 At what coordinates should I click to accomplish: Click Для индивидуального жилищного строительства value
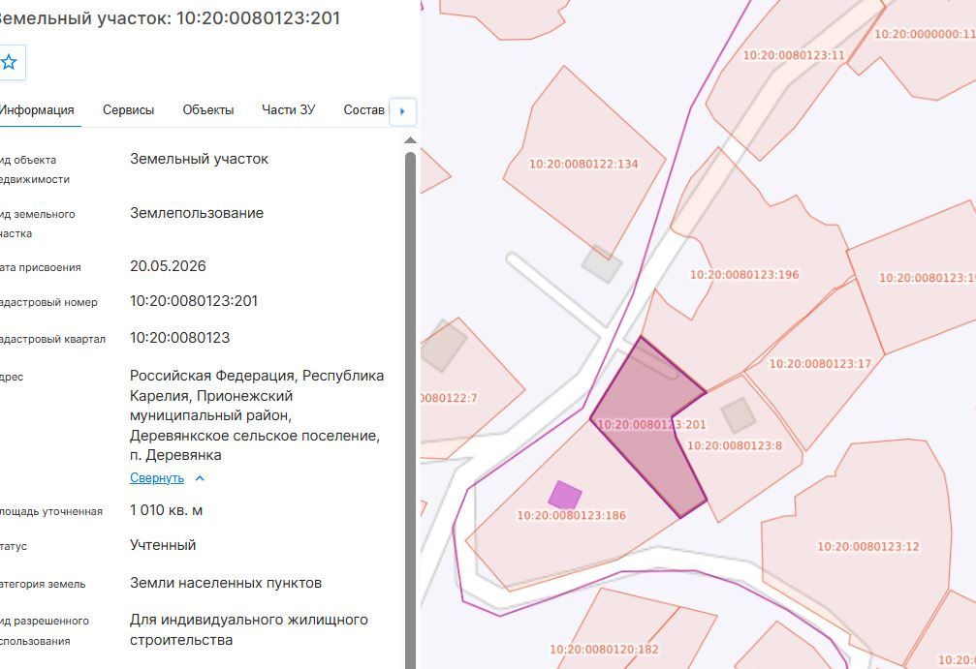[x=248, y=630]
